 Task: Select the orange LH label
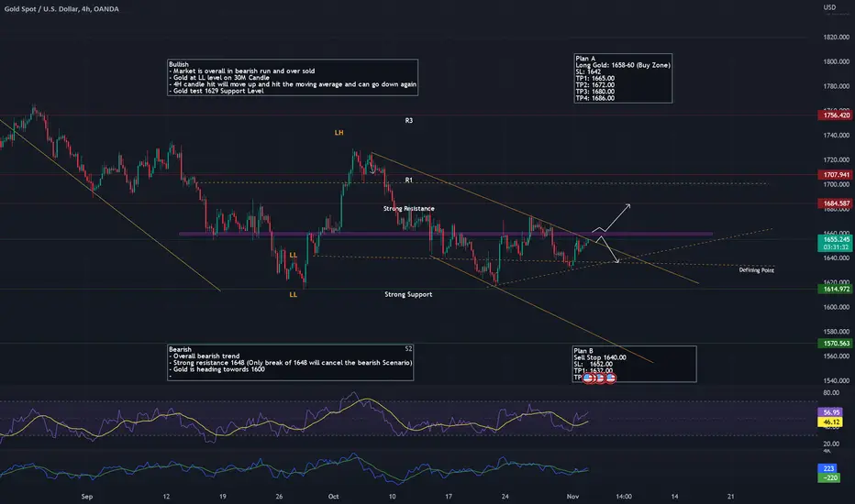tap(339, 132)
